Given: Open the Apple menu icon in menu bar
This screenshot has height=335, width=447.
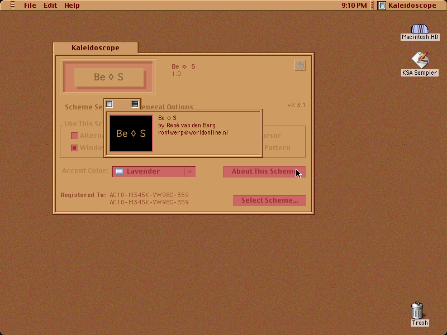Looking at the screenshot, I should click(12, 5).
